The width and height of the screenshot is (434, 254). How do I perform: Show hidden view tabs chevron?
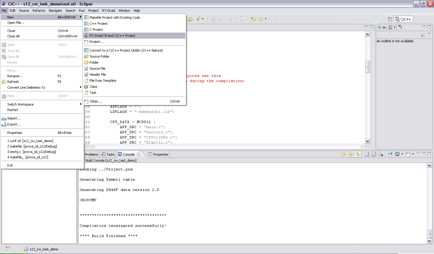click(400, 27)
